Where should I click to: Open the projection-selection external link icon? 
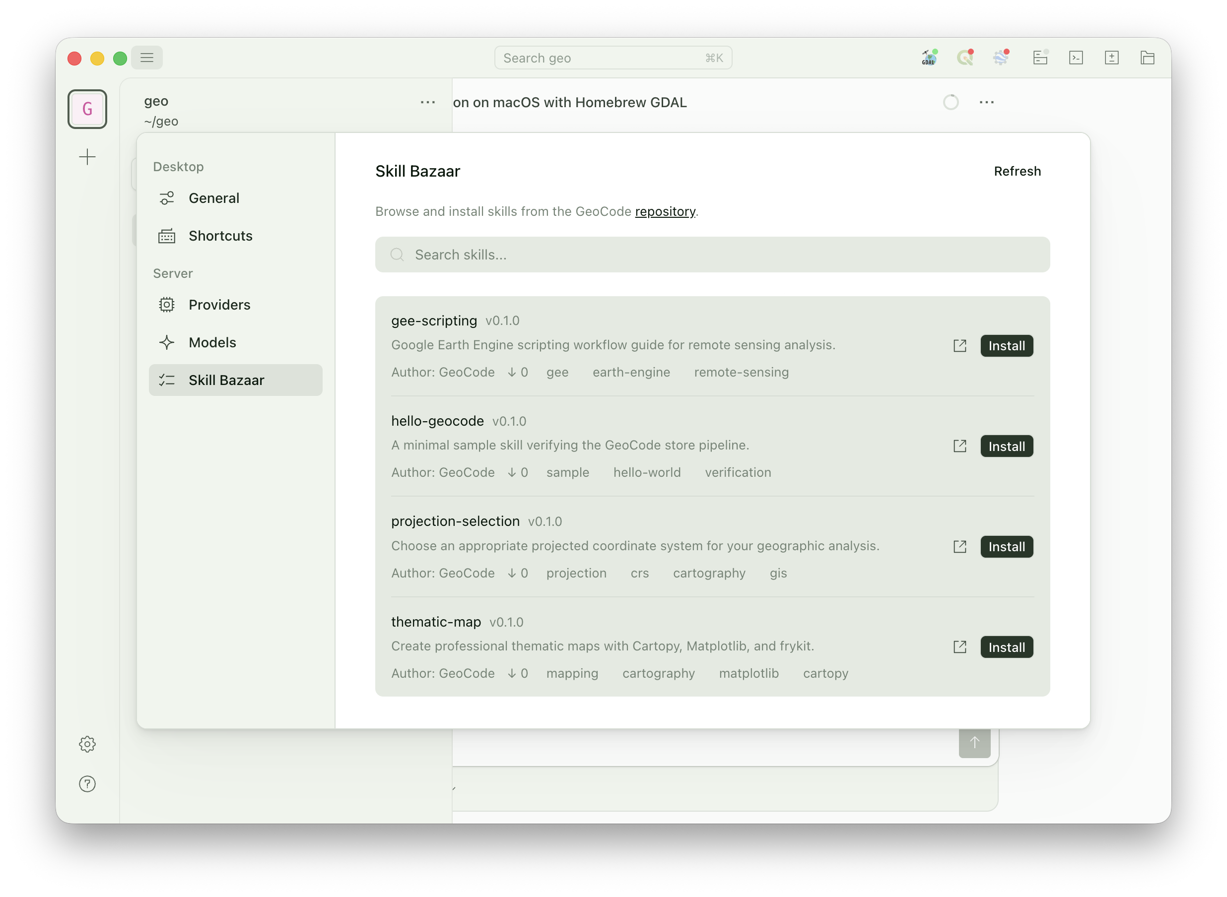tap(960, 547)
